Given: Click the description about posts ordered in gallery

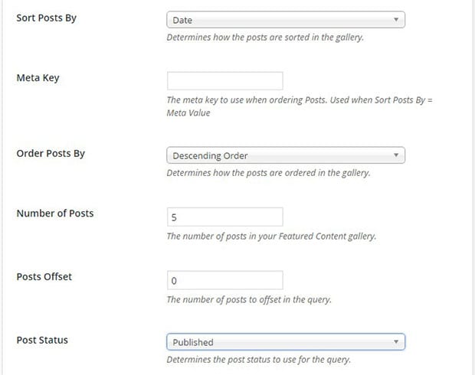Looking at the screenshot, I should tap(268, 173).
